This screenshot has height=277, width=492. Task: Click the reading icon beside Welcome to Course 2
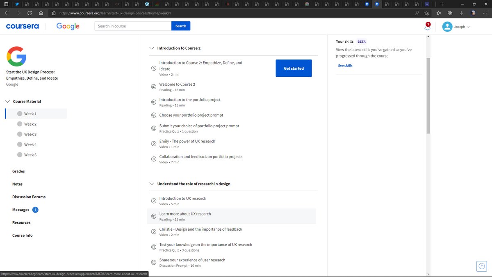pos(154,87)
